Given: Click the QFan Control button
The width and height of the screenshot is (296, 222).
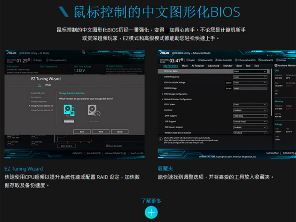Looking at the screenshot, I should [66, 146].
